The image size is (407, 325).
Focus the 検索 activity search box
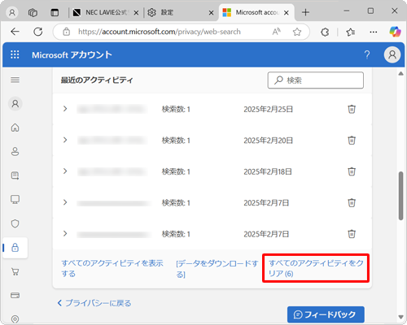click(x=316, y=80)
